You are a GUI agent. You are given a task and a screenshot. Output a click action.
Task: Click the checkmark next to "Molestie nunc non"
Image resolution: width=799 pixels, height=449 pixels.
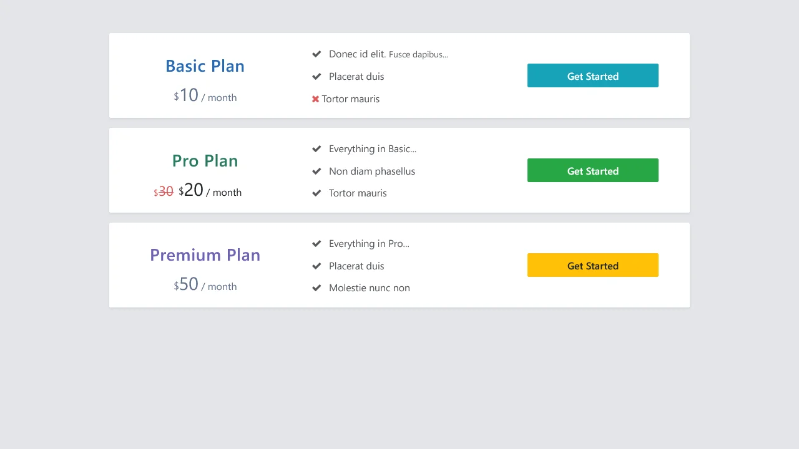tap(316, 287)
